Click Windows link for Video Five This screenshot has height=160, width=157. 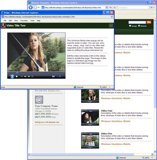106,144
